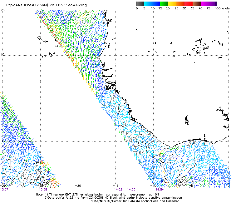Select the brown 35-40 knots color segment

pos(197,4)
